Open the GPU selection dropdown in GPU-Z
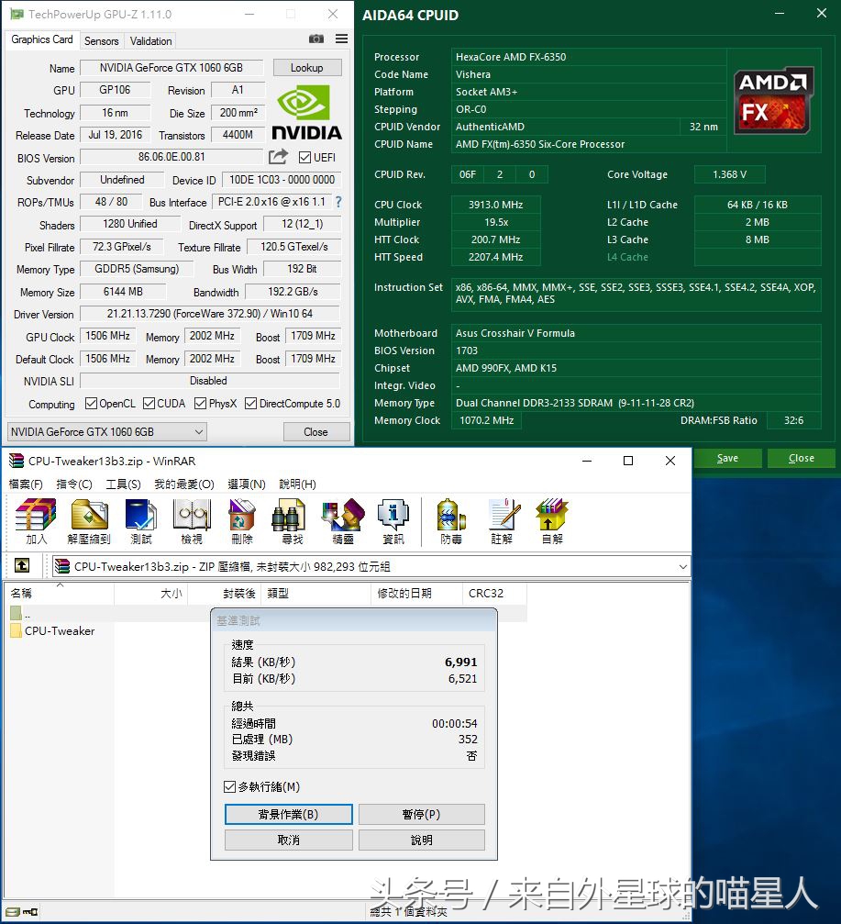841x924 pixels. pos(106,432)
